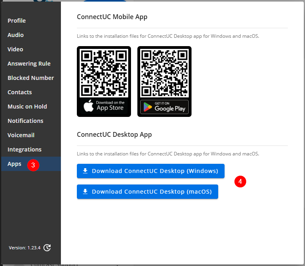Screen dimensions: 305x266
Task: Open the Profile settings section
Action: [x=17, y=21]
